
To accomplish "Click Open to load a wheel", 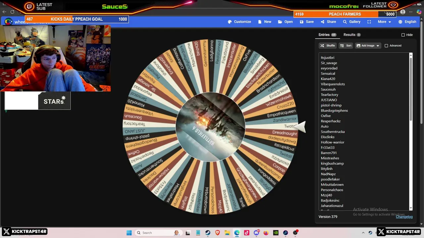I will pyautogui.click(x=285, y=22).
